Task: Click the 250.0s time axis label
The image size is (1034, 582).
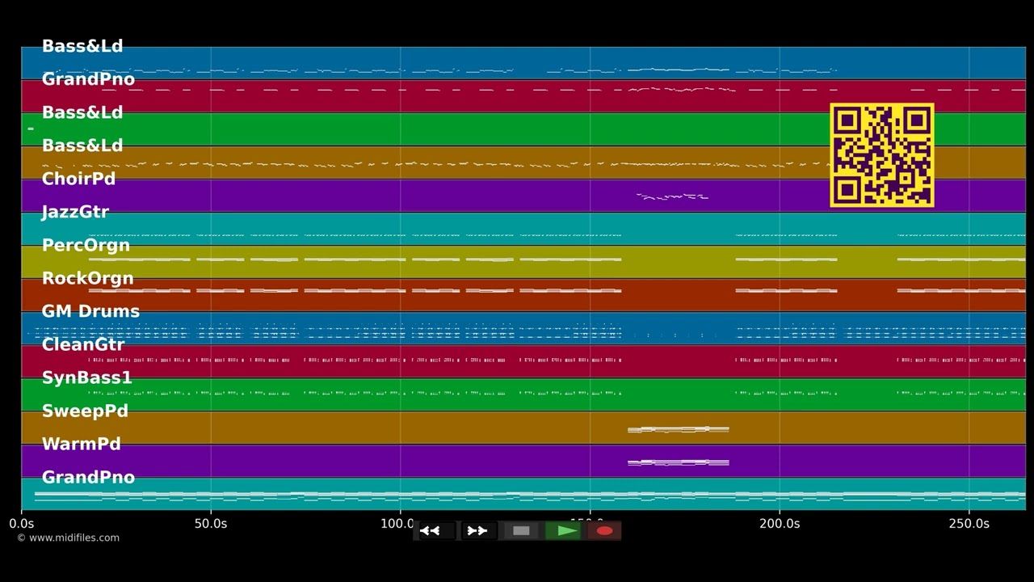Action: [969, 524]
